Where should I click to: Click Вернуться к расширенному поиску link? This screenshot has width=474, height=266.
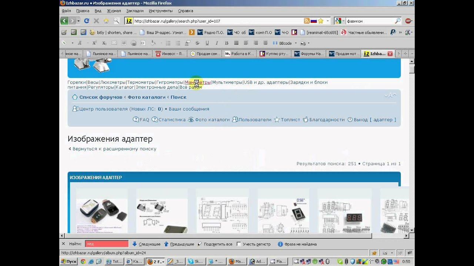114,149
